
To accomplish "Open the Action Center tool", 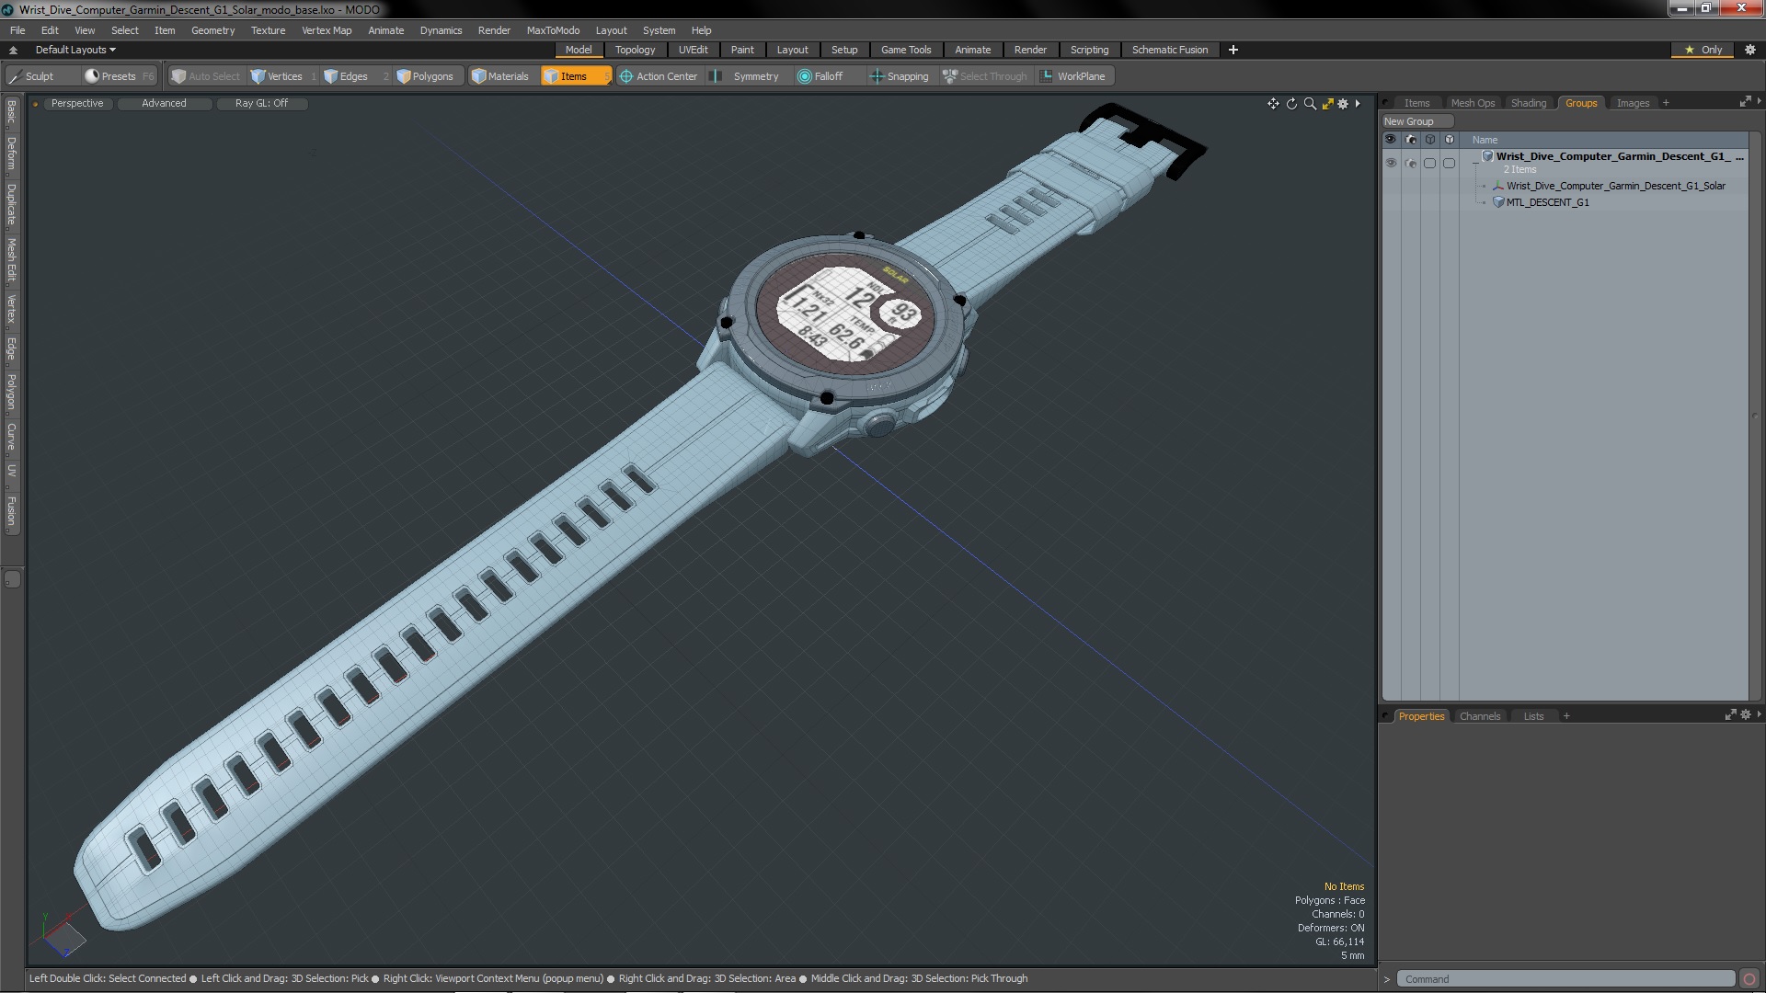I will click(658, 76).
